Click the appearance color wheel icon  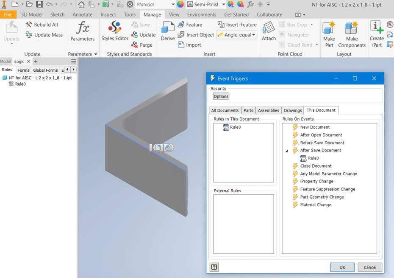(180, 4)
